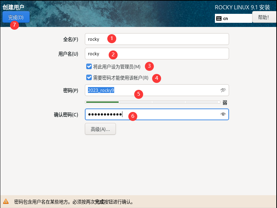This screenshot has width=277, height=208.
Task: Hide password using crossed-eye icon
Action: pyautogui.click(x=223, y=90)
